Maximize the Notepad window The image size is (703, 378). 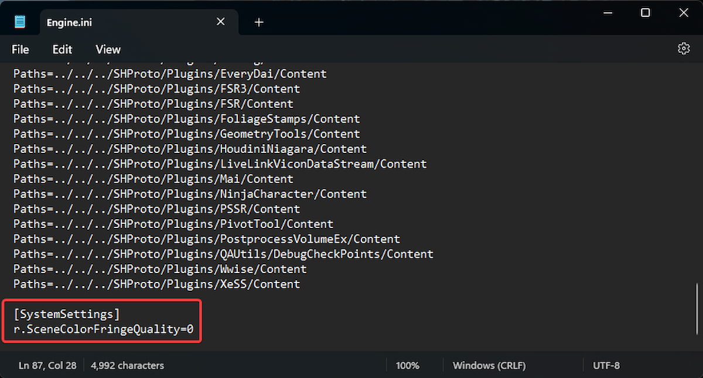tap(645, 13)
